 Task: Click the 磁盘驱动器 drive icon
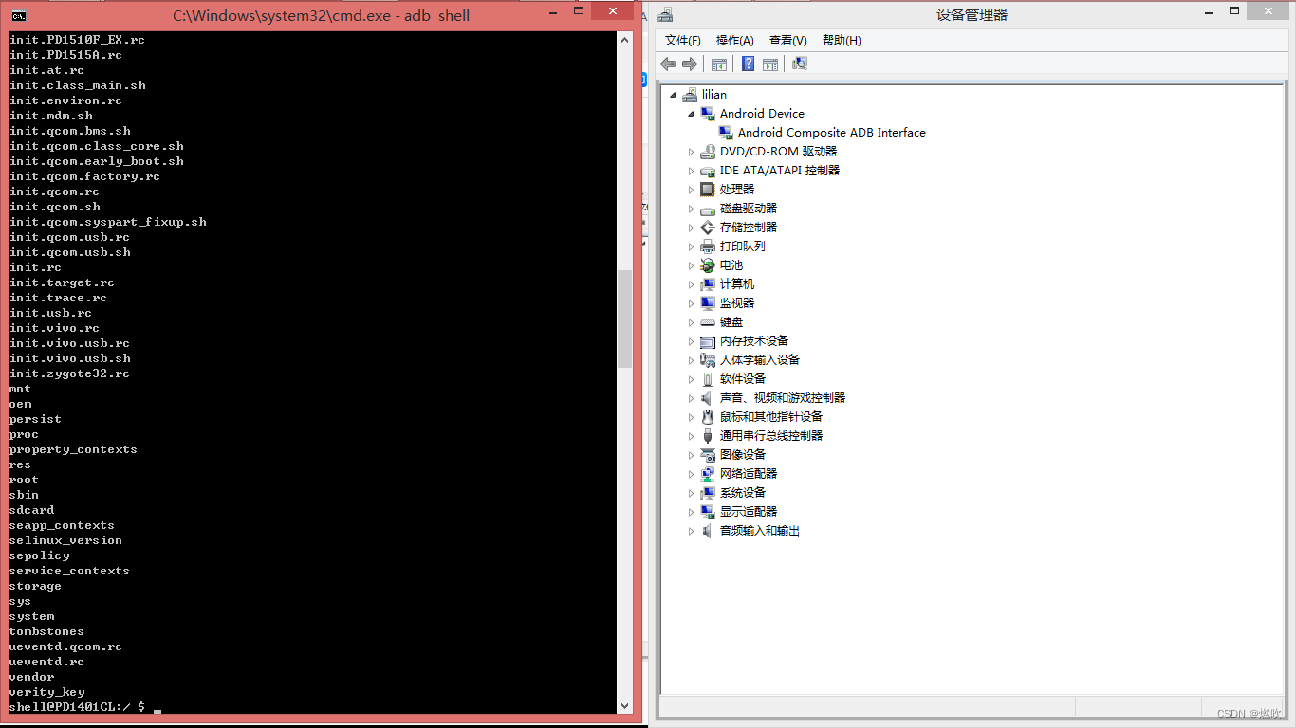(x=708, y=209)
